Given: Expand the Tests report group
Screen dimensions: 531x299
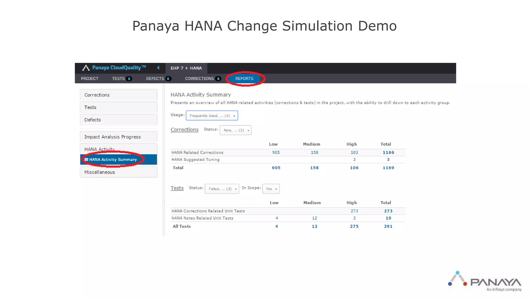Looking at the screenshot, I should [118, 107].
